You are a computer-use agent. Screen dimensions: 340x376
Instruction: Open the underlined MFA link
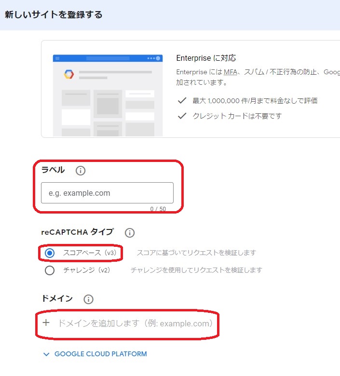tap(231, 72)
